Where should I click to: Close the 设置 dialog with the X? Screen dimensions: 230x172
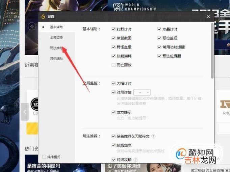(208, 16)
